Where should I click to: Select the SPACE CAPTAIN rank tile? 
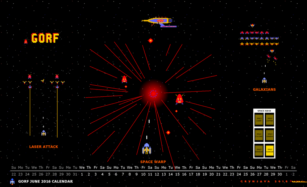click(x=270, y=120)
